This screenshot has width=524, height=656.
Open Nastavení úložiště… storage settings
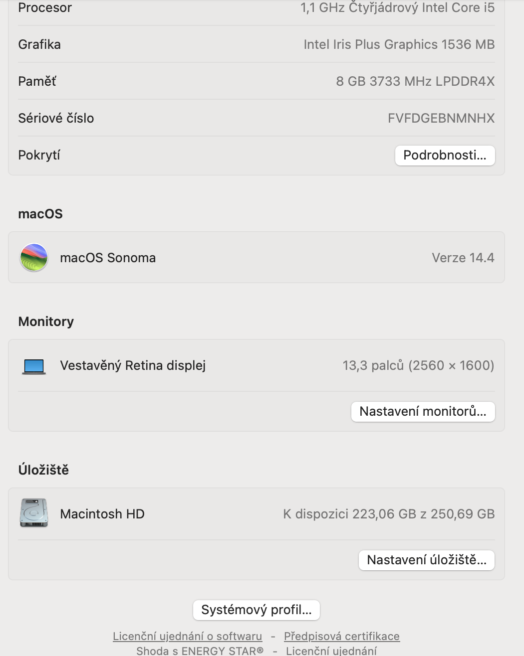(426, 560)
